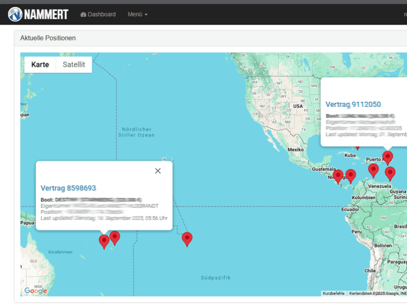Open the Kurzbefehle keyboard shortcuts button
Image resolution: width=407 pixels, height=305 pixels.
click(x=333, y=294)
